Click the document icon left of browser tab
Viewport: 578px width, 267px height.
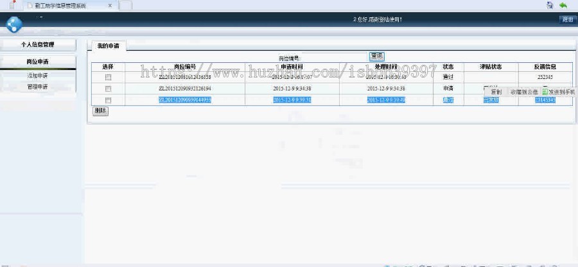tap(13, 5)
